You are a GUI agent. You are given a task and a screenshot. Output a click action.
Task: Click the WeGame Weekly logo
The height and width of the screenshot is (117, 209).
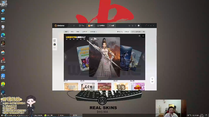[x=76, y=38]
